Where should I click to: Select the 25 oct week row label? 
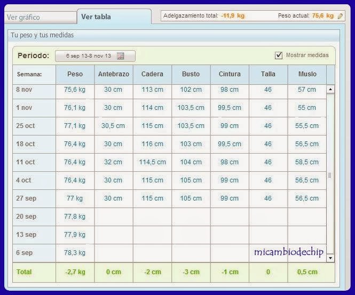pyautogui.click(x=26, y=126)
